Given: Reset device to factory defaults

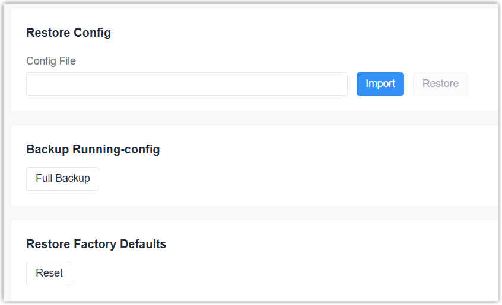Looking at the screenshot, I should click(x=49, y=274).
